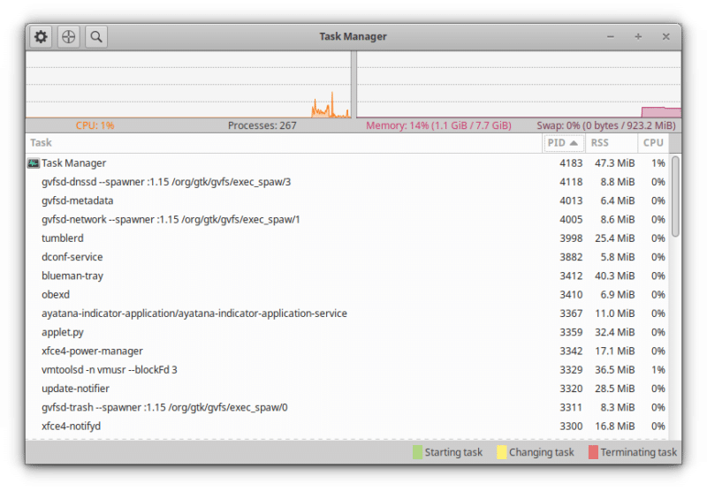Viewport: 707px width, 491px height.
Task: Maximize the Task Manager window
Action: click(x=638, y=36)
